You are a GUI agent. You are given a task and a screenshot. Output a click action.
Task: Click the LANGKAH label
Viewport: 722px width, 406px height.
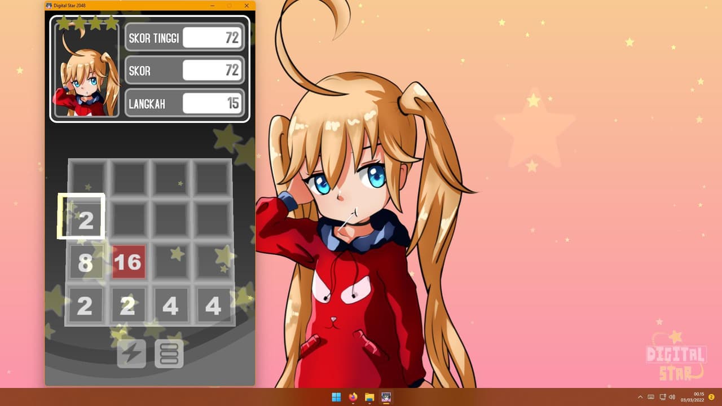click(x=147, y=104)
